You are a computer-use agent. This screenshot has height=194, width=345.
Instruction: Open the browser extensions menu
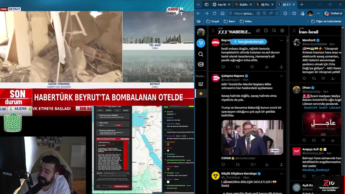(285, 13)
